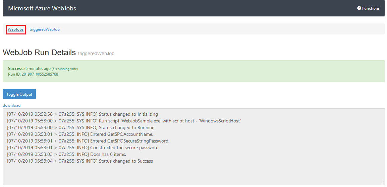Click the 'Status changed to Success' log line

pos(80,161)
